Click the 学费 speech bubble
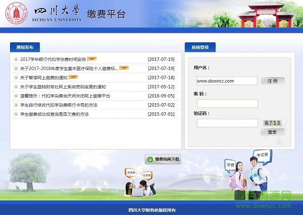This screenshot has height=215, width=303. [230, 165]
